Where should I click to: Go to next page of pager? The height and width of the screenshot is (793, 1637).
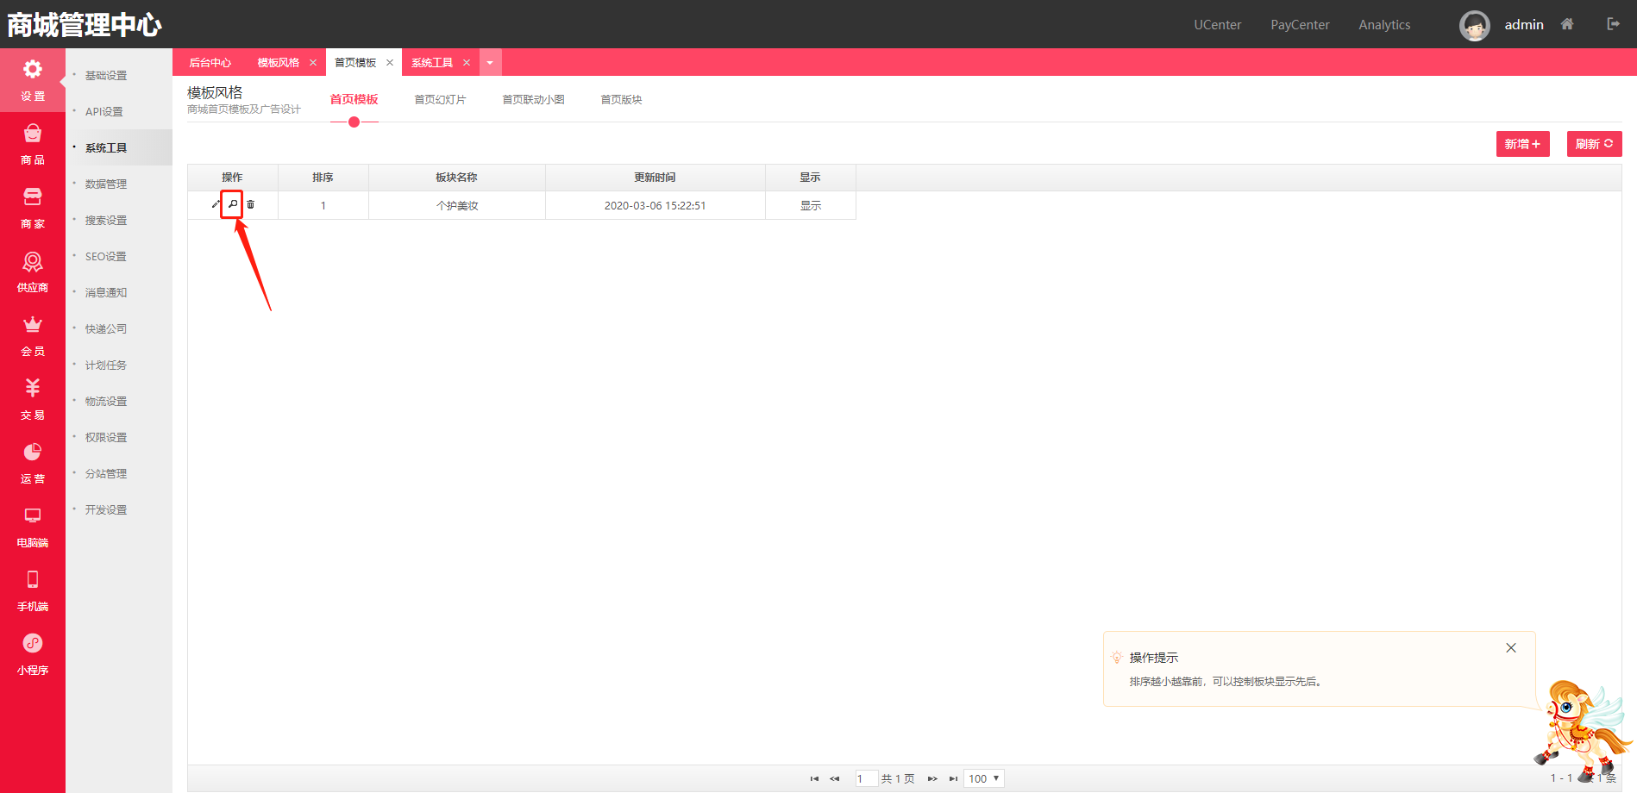click(x=932, y=778)
